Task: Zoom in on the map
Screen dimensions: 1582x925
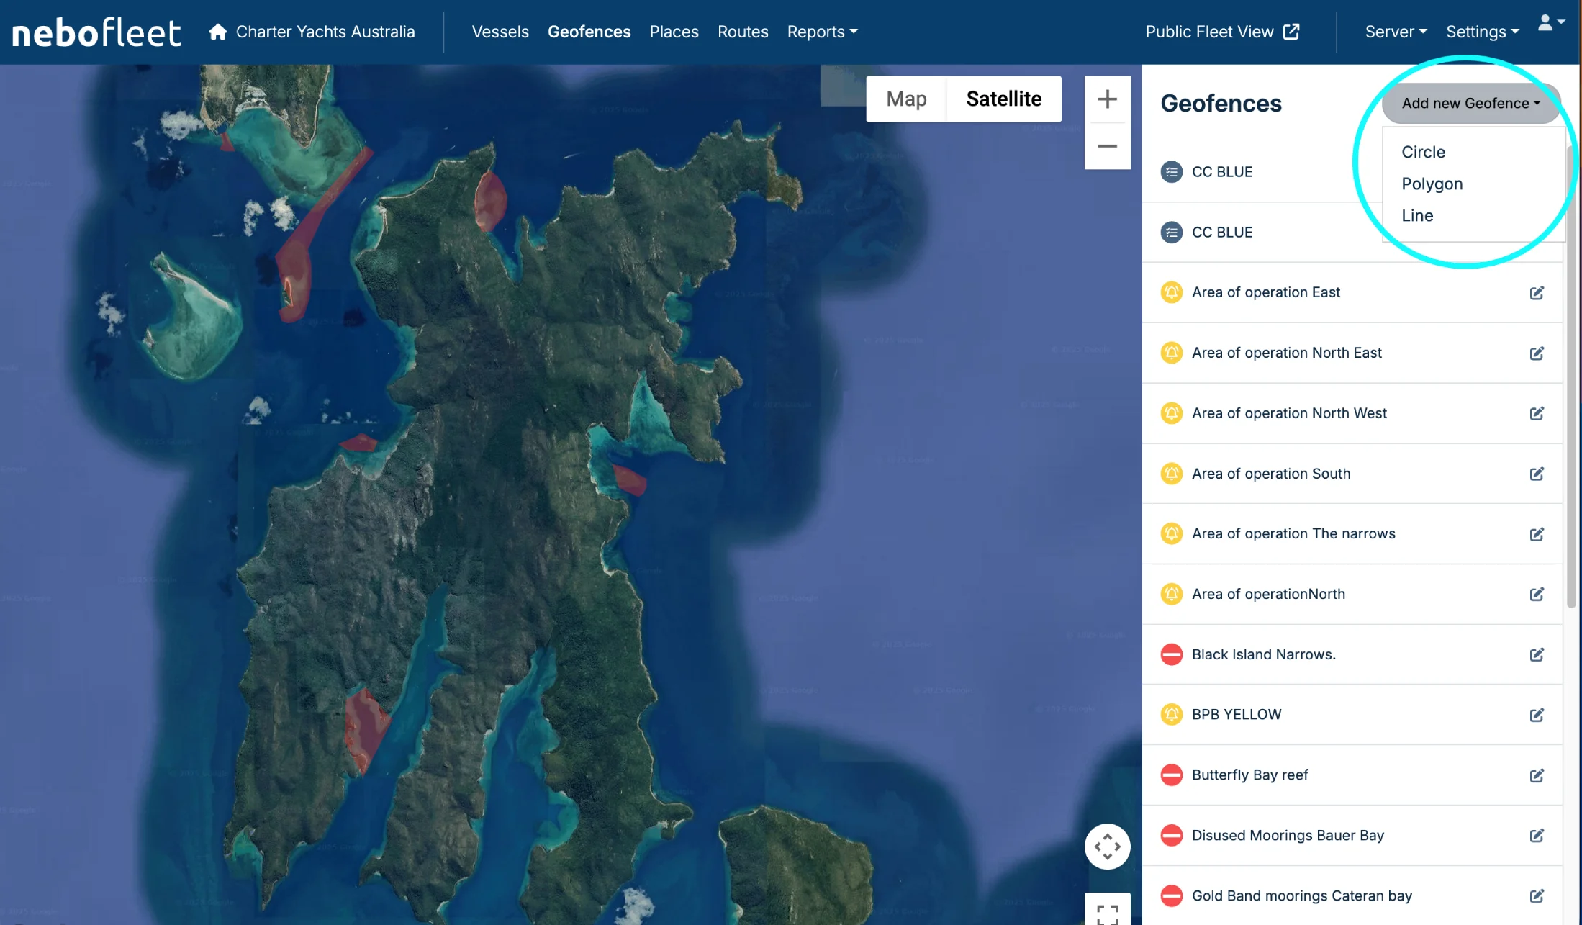Action: click(x=1107, y=99)
